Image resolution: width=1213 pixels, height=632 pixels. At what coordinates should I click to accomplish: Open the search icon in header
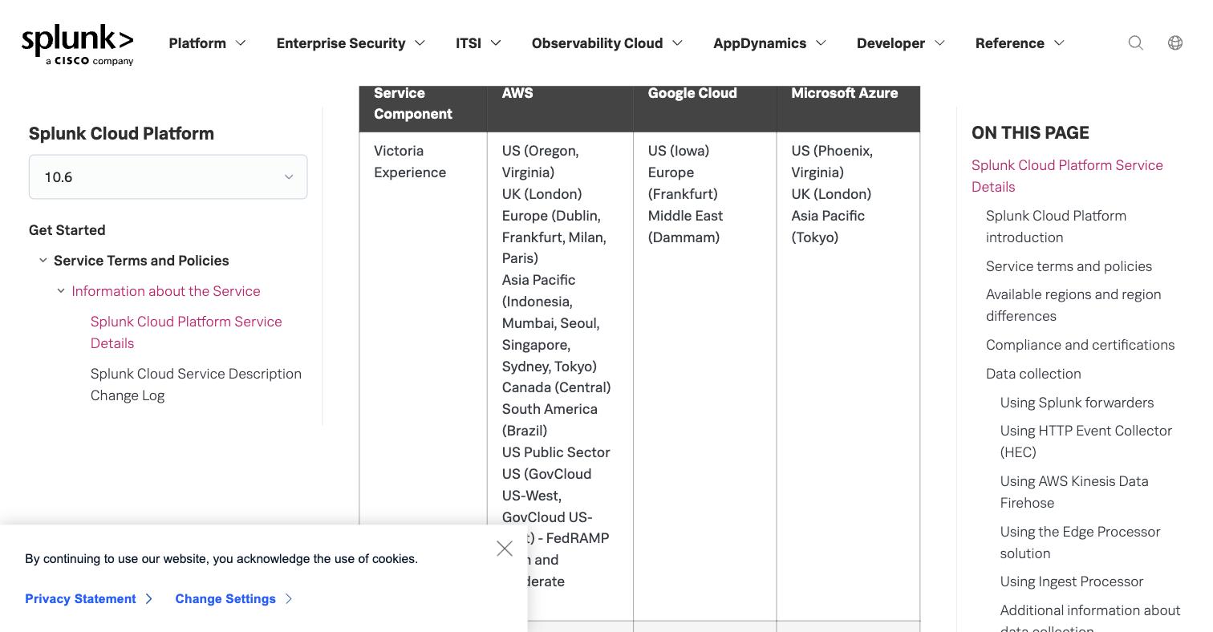click(x=1136, y=43)
